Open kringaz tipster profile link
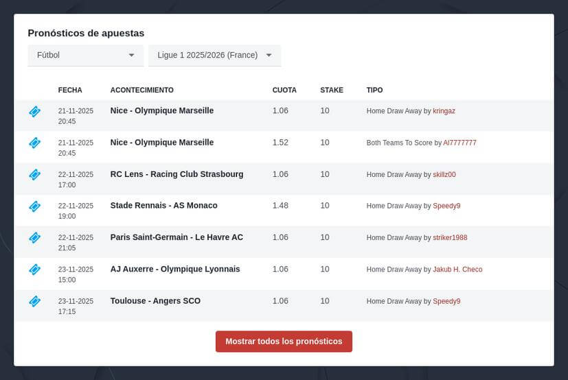568x380 pixels. (x=444, y=111)
